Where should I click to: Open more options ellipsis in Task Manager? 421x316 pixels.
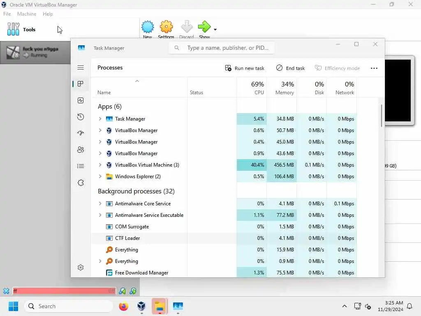coord(374,68)
